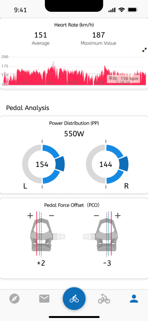
Task: Select the left power distribution ring
Action: (43, 164)
